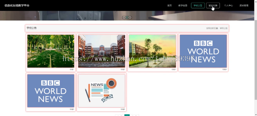Click the 标题6 caption text
257x116 pixels.
click(123, 109)
